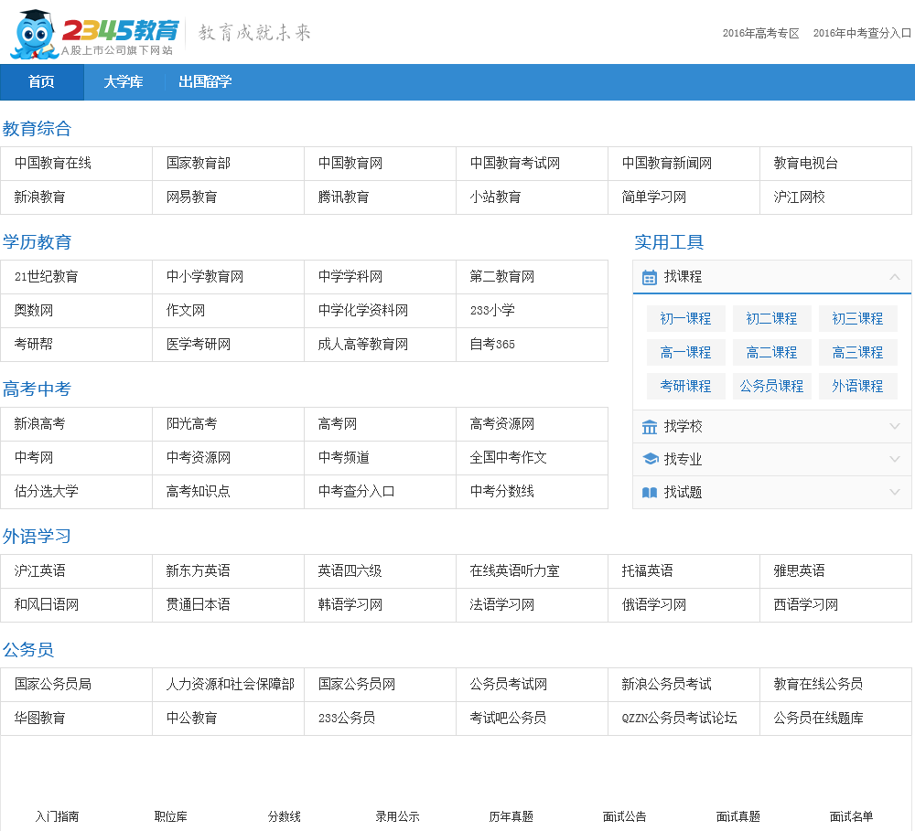915x831 pixels.
Task: Select the 高三课程 button
Action: (857, 353)
